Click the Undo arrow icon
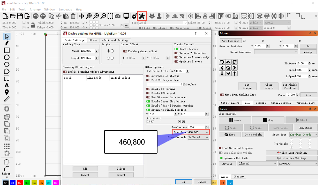Screen dimensions: 318x185 click(x=36, y=16)
